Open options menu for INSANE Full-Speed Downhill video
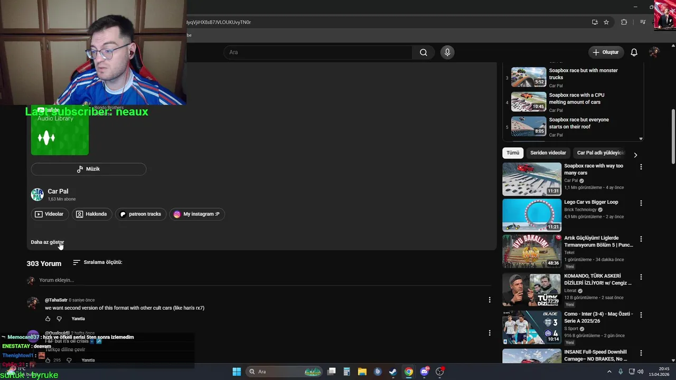Viewport: 676px width, 380px height. point(641,353)
